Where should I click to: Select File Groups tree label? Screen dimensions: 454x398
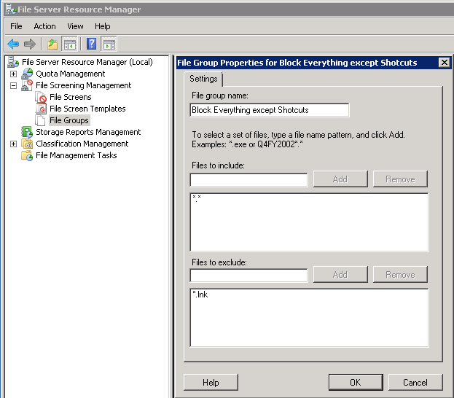pyautogui.click(x=69, y=120)
